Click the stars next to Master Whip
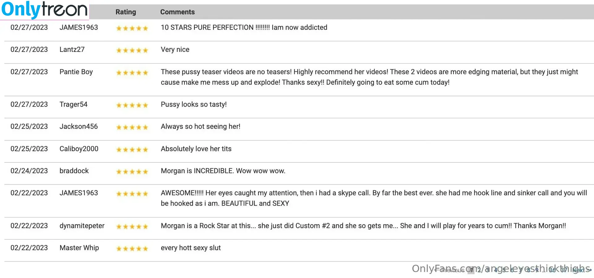 (132, 249)
